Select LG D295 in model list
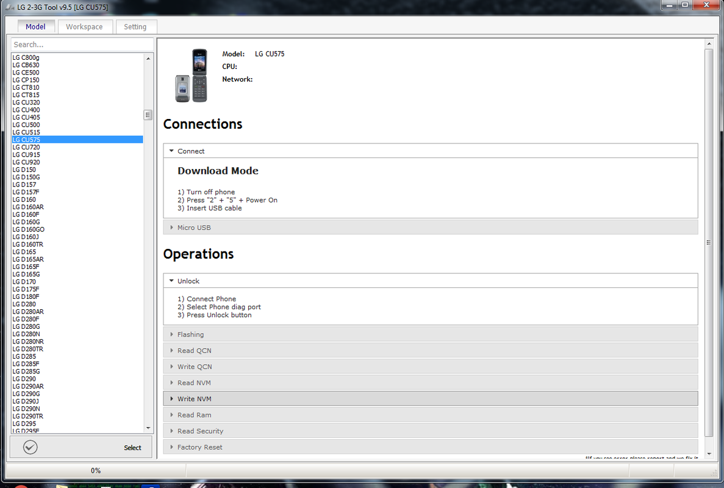 click(x=77, y=423)
